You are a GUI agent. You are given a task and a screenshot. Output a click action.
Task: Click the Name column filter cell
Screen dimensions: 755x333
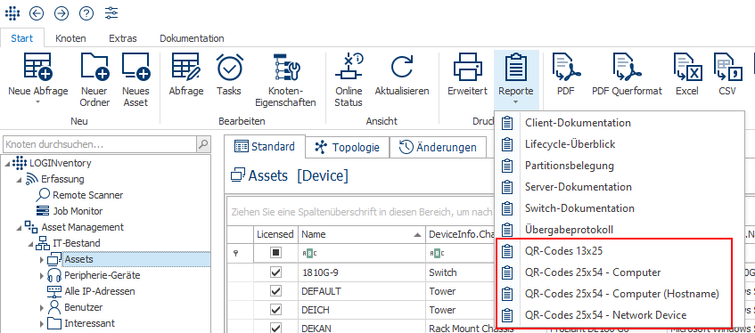point(362,254)
